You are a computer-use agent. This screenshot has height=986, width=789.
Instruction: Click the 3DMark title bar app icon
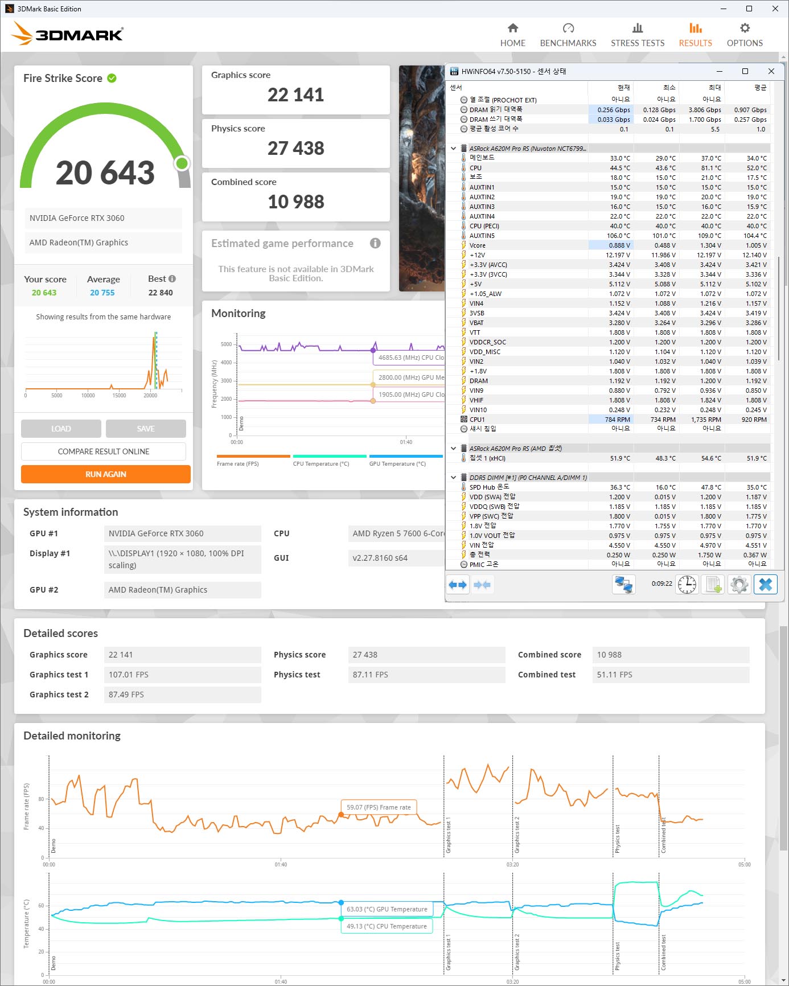(9, 9)
